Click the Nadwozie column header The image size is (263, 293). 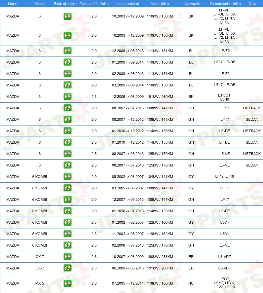click(192, 4)
